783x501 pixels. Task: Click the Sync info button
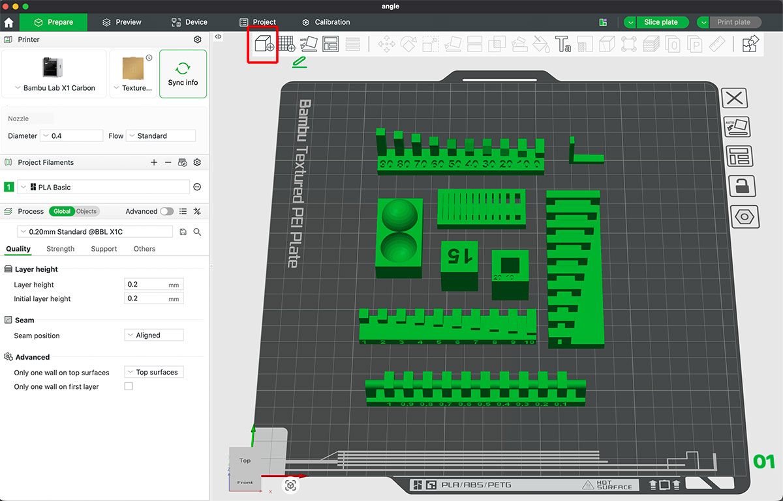pos(183,74)
